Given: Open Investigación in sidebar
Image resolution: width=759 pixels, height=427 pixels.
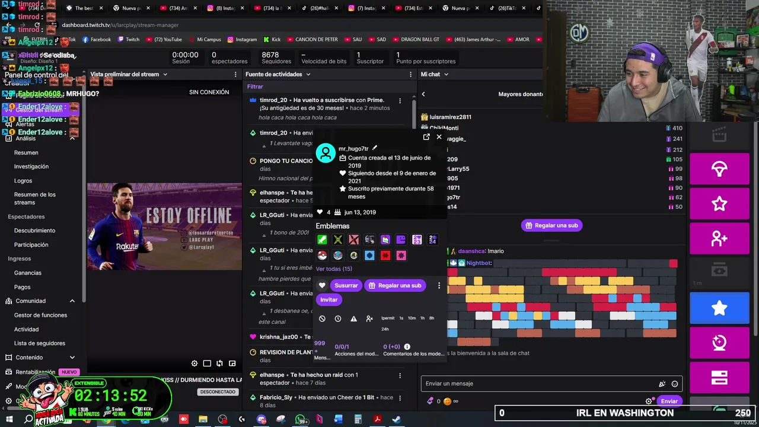Looking at the screenshot, I should pos(31,167).
